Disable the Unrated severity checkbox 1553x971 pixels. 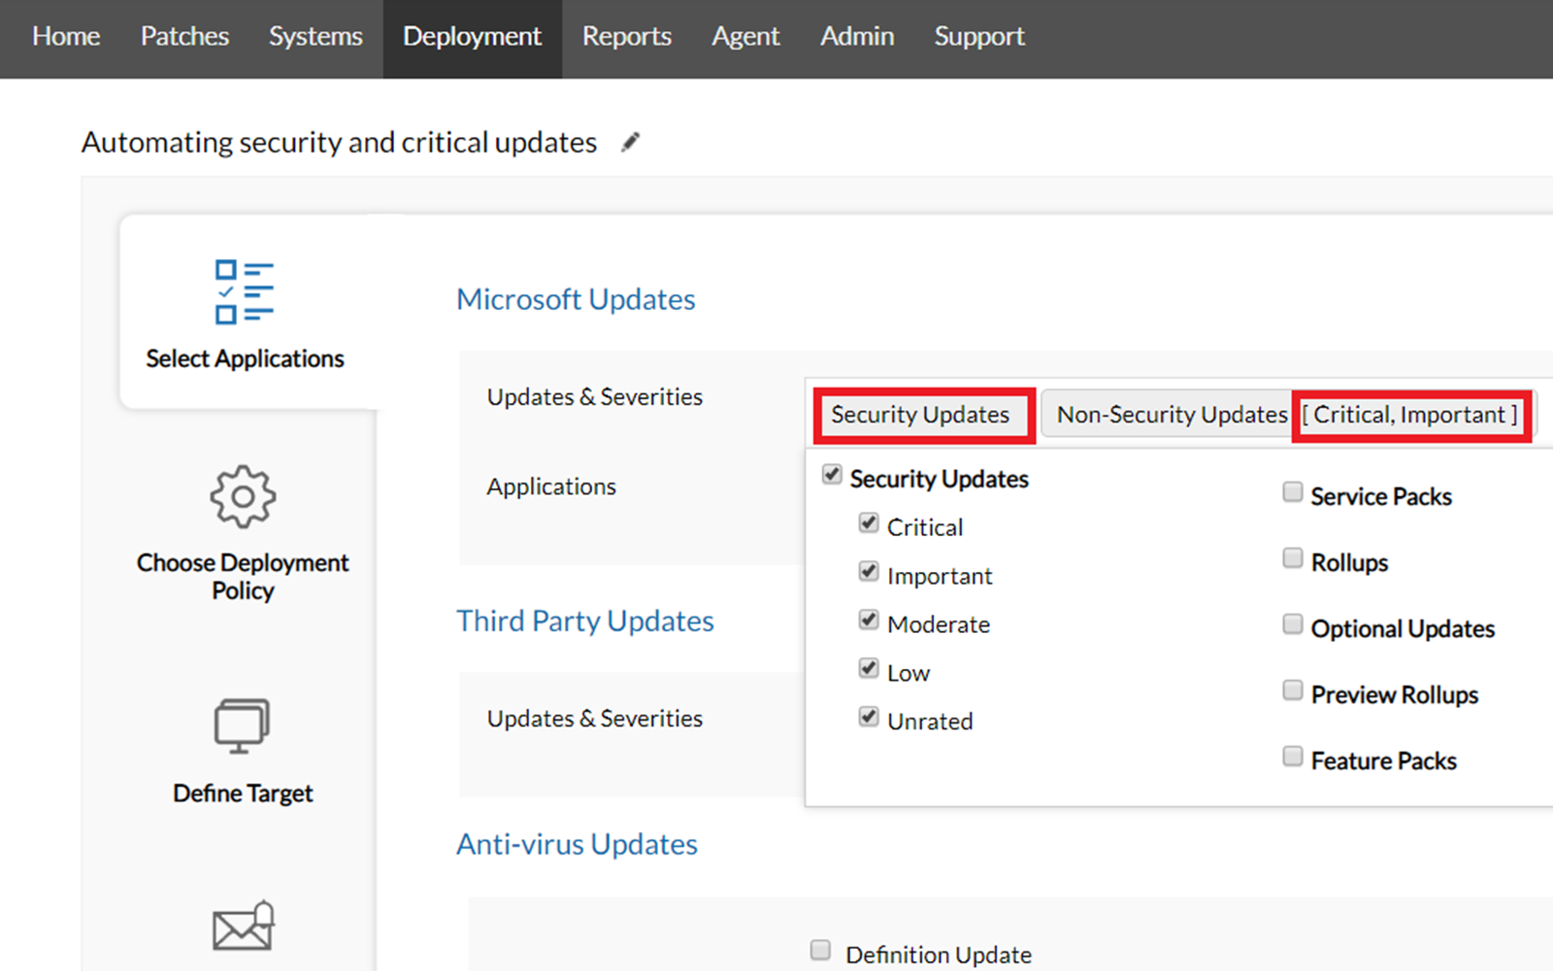[868, 717]
